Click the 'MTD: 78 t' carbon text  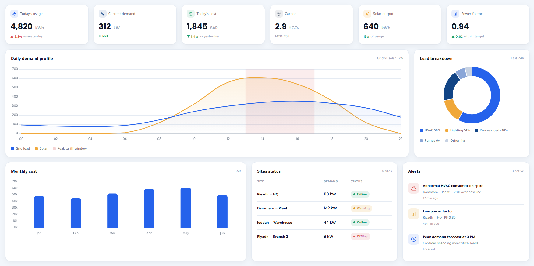[282, 36]
